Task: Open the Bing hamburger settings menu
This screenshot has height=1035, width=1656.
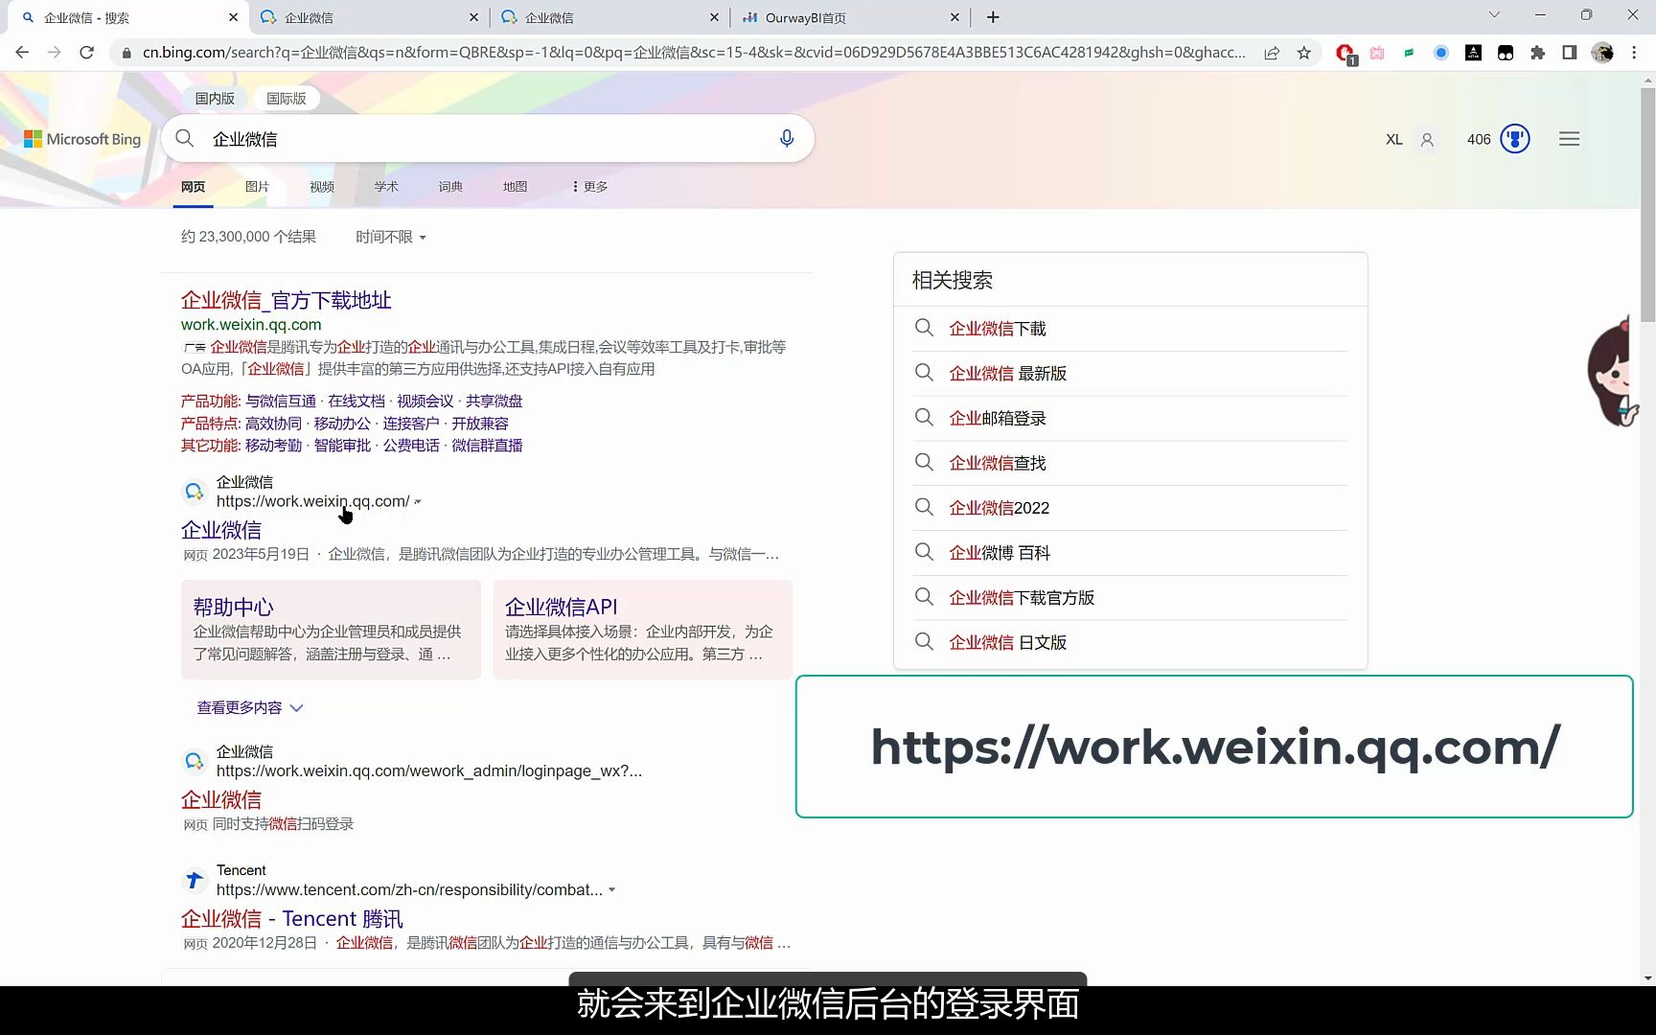Action: 1569,138
